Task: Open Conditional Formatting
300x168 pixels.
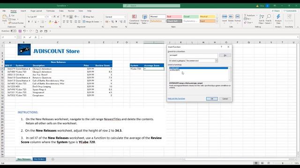Action: coord(134,19)
